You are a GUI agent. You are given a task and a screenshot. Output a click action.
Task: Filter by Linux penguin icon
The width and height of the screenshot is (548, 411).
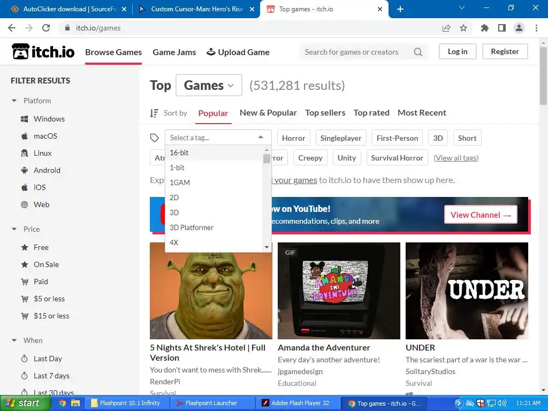point(25,153)
